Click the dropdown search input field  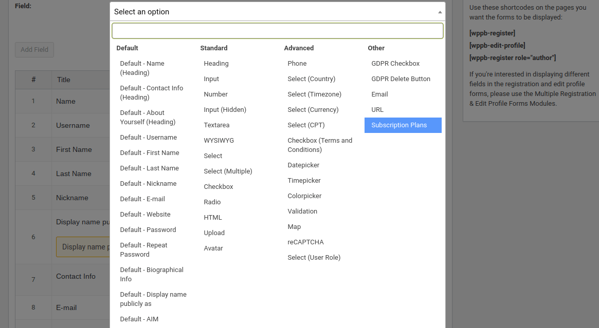click(x=277, y=31)
